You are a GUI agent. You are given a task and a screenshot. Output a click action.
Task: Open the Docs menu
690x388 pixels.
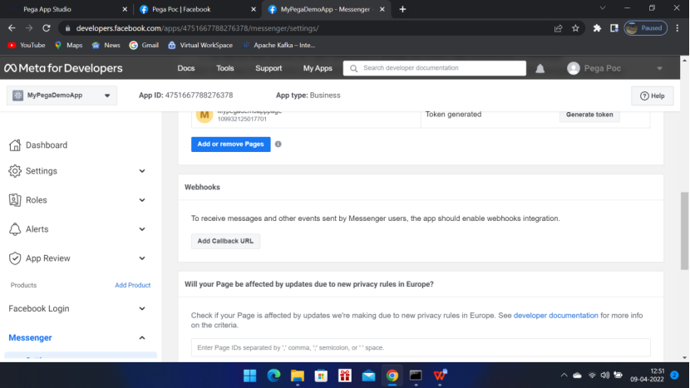coord(186,68)
